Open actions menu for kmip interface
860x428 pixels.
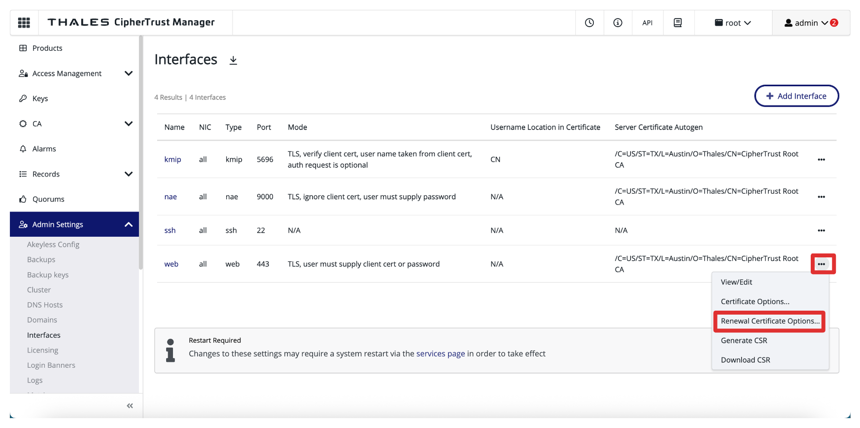point(821,160)
